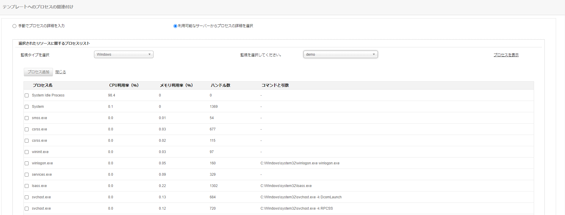Click the プロセス名 column header
The image size is (565, 215).
pyautogui.click(x=43, y=85)
